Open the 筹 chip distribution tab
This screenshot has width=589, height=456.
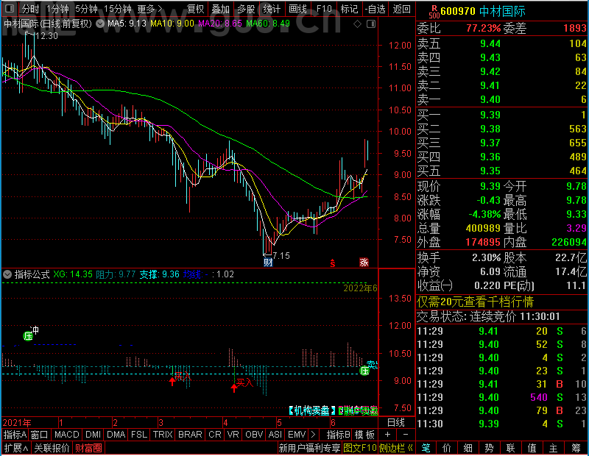[x=576, y=448]
